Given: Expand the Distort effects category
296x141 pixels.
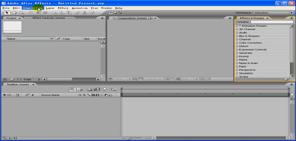Looking at the screenshot, I should point(237,46).
